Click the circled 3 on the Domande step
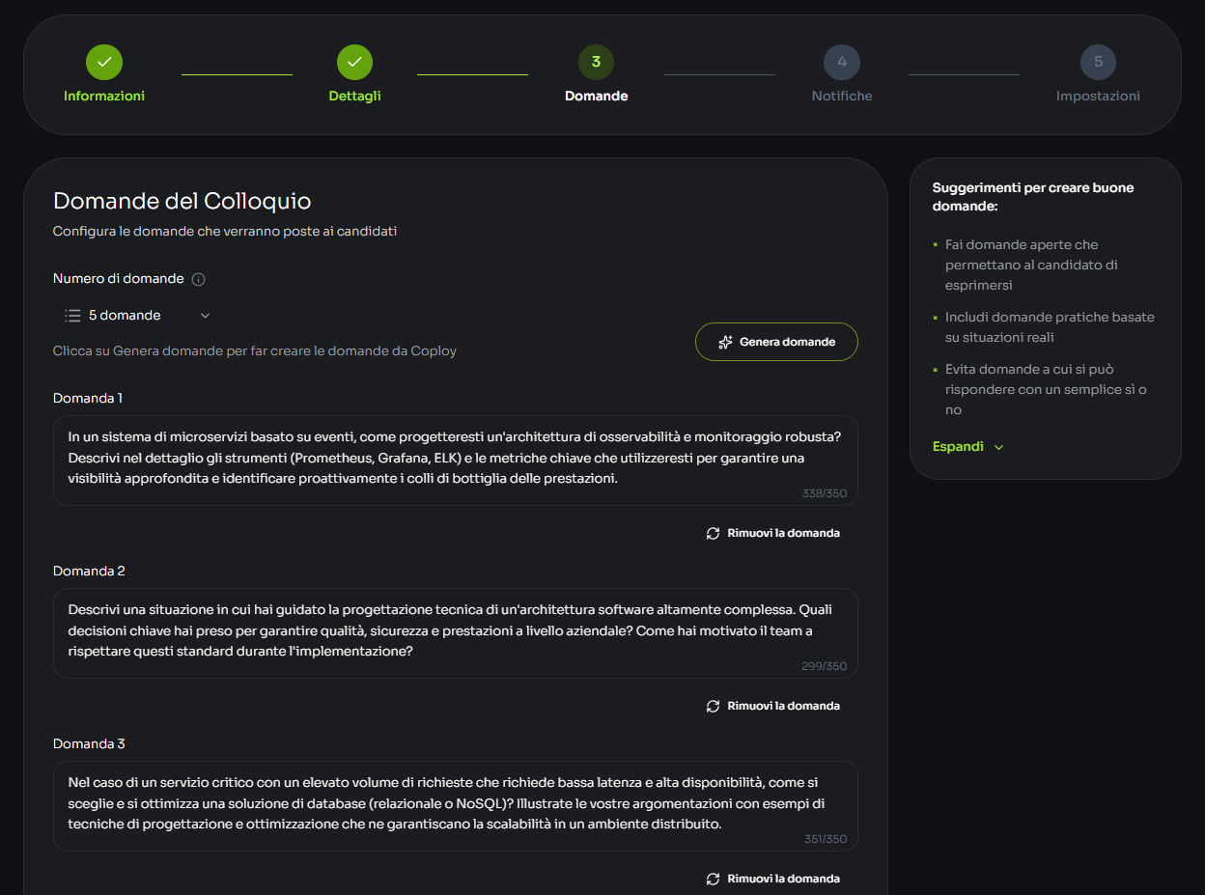 point(596,61)
